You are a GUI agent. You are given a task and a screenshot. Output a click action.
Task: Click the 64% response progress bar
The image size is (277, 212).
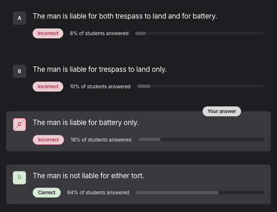[200, 193]
